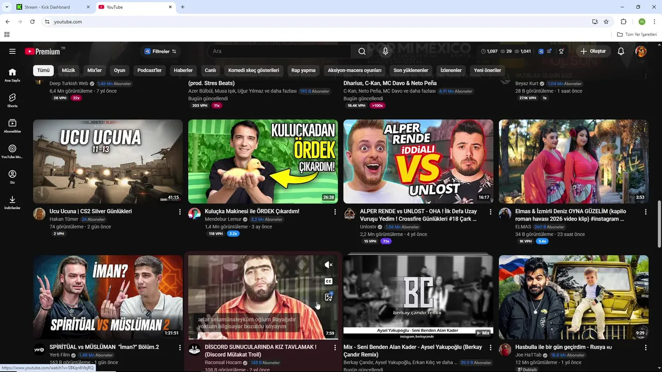662x372 pixels.
Task: Bookmark this page with star icon
Action: [x=606, y=22]
